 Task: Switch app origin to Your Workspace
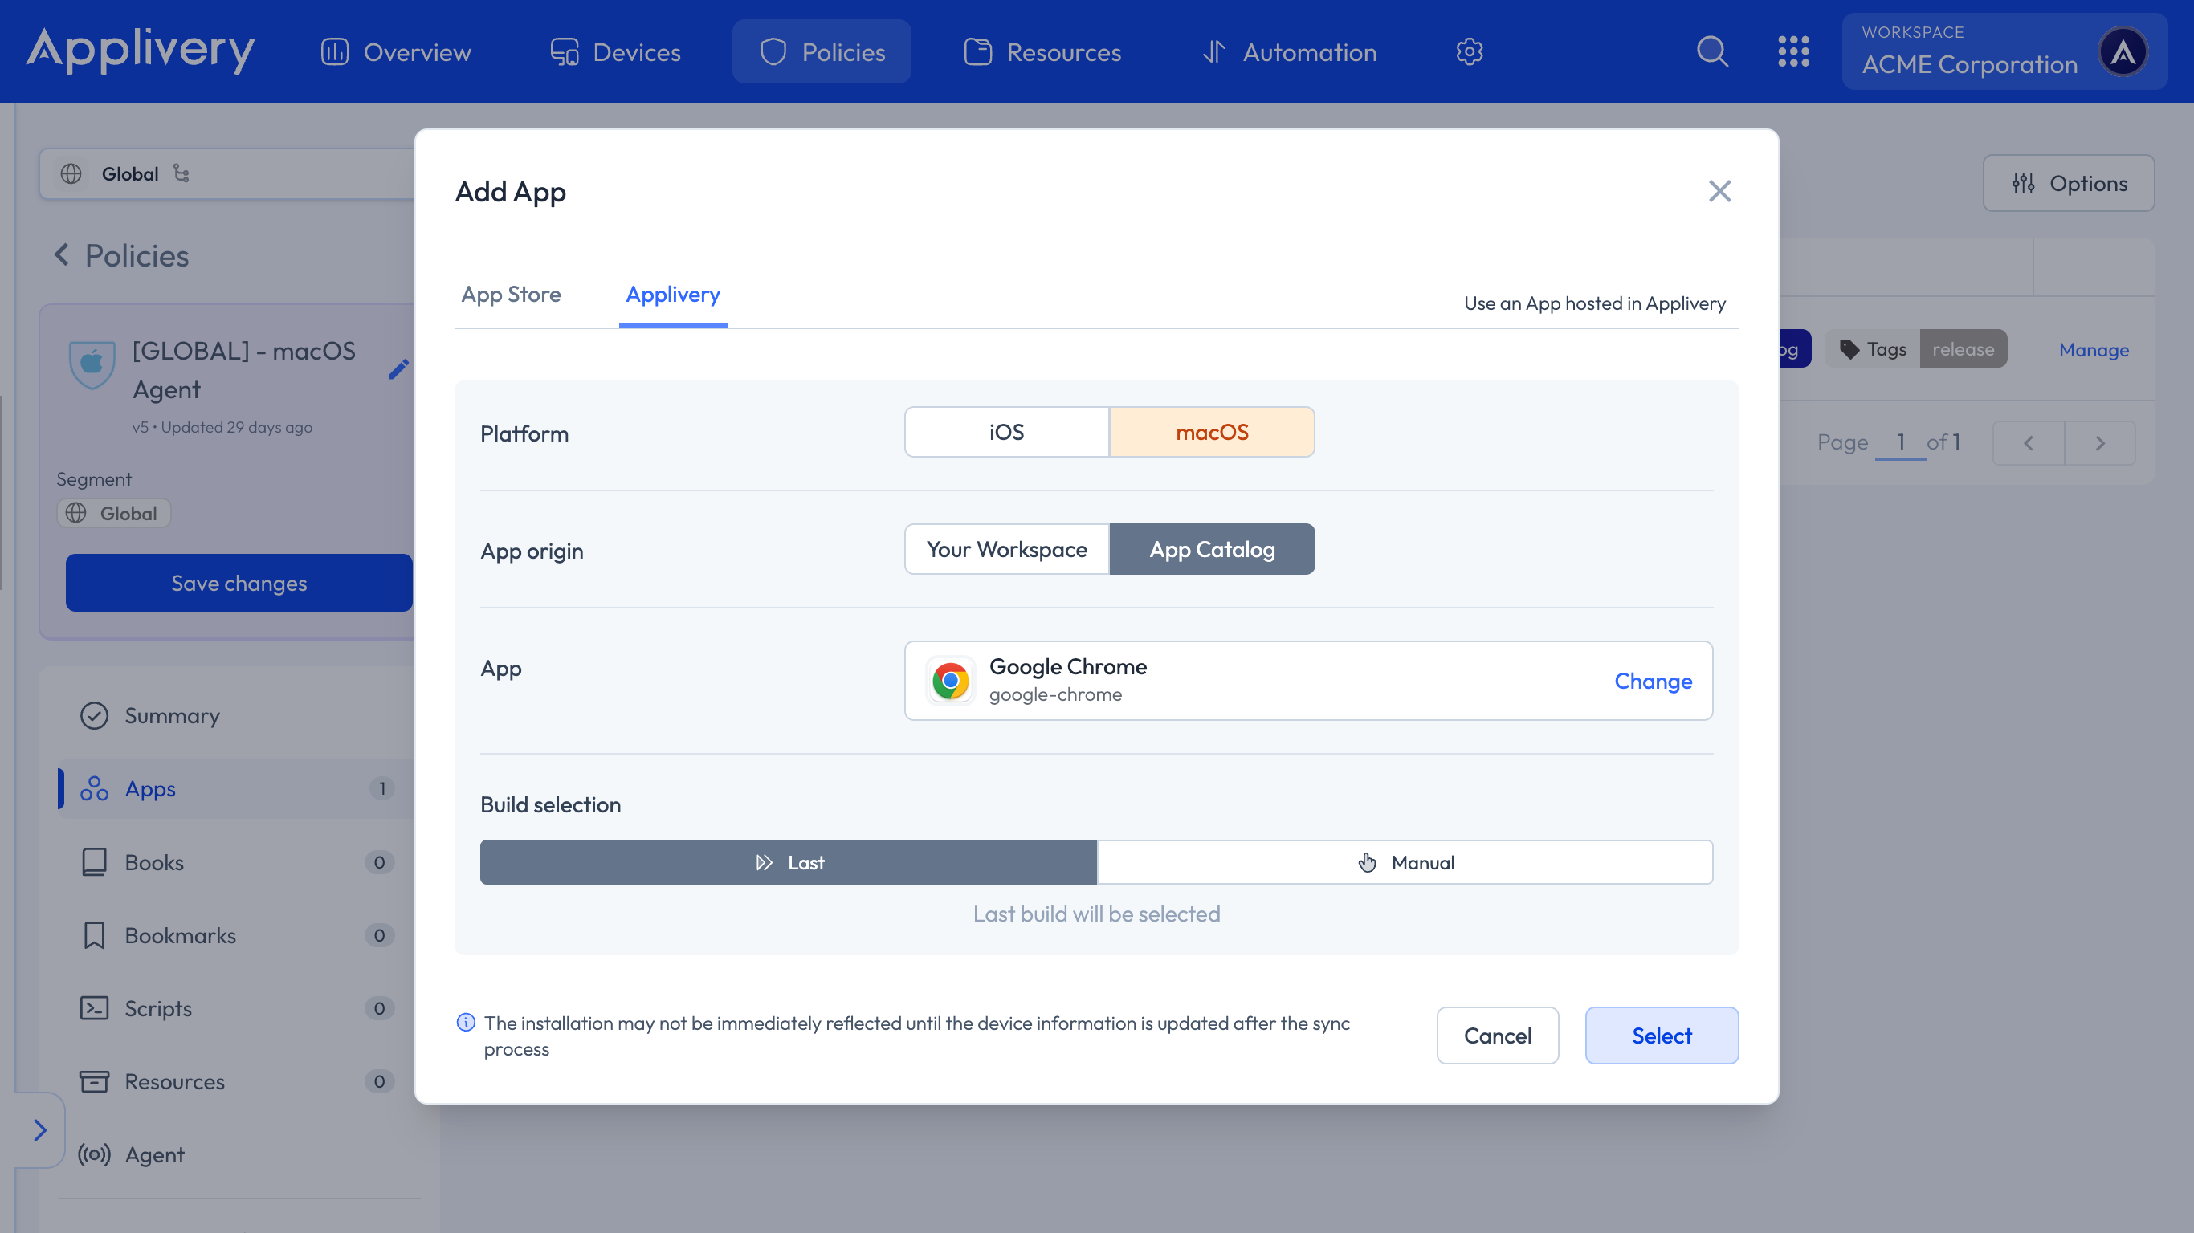[x=1006, y=549]
